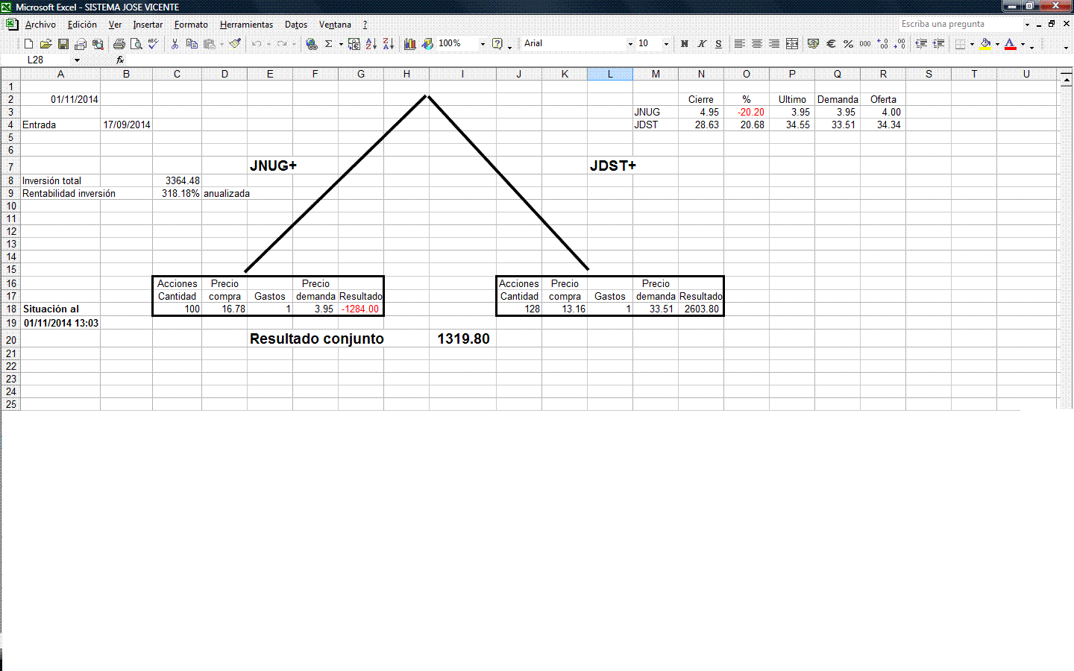Toggle center alignment
Screen dimensions: 1074x671
pyautogui.click(x=757, y=44)
